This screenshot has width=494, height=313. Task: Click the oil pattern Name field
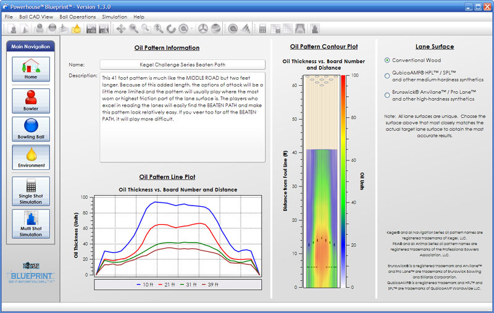tap(182, 65)
